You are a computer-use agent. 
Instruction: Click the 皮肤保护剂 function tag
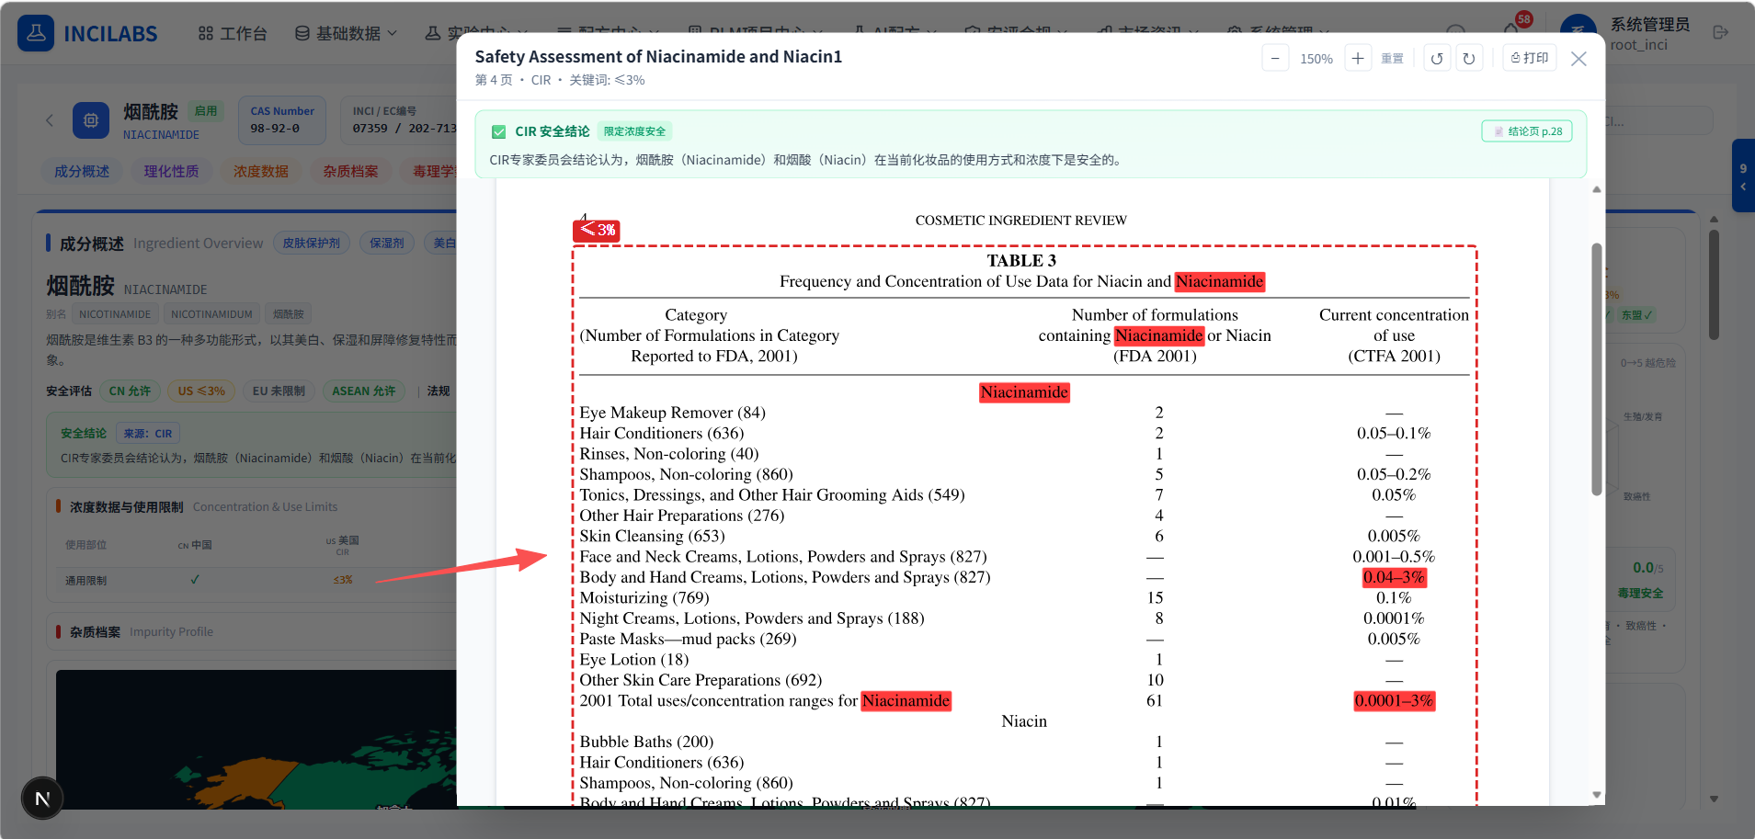(x=312, y=243)
